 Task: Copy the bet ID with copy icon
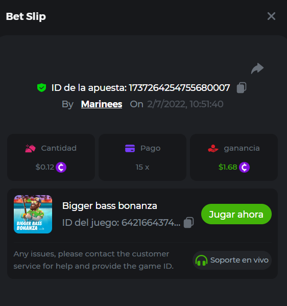point(242,88)
